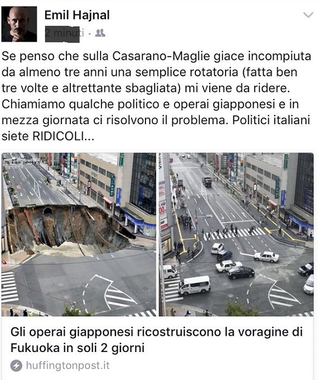Open the repaired road photo on the right
320x380 pixels.
[236, 234]
